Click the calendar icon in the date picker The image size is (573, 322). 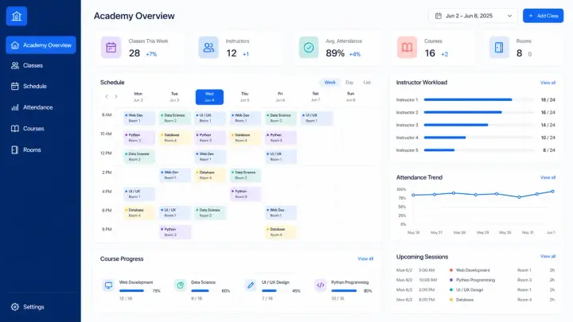[439, 16]
